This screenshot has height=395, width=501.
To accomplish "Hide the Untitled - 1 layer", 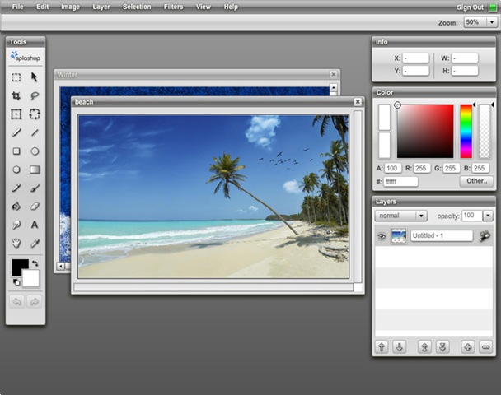I will pyautogui.click(x=382, y=236).
